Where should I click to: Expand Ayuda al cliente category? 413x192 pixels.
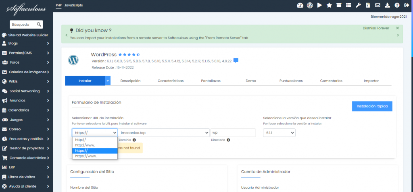pyautogui.click(x=26, y=186)
